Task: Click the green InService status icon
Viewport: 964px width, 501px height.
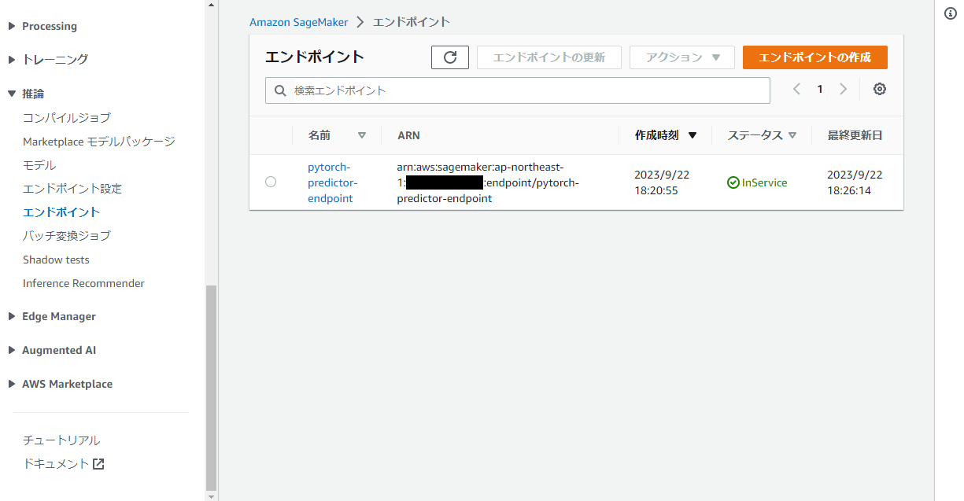Action: coord(732,182)
